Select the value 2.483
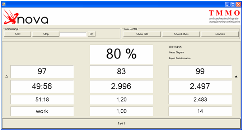The width and height of the screenshot is (243, 131). (200, 99)
